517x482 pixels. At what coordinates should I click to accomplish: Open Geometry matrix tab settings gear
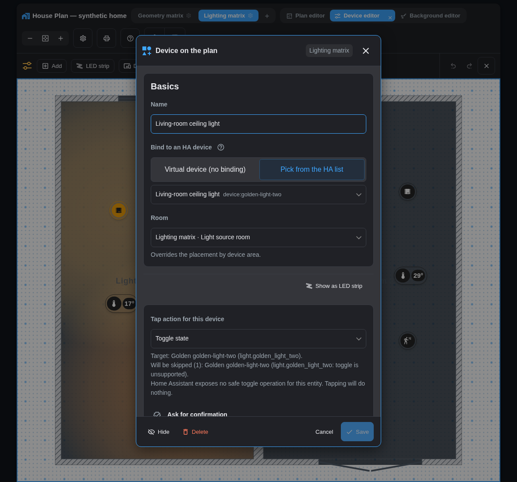188,15
